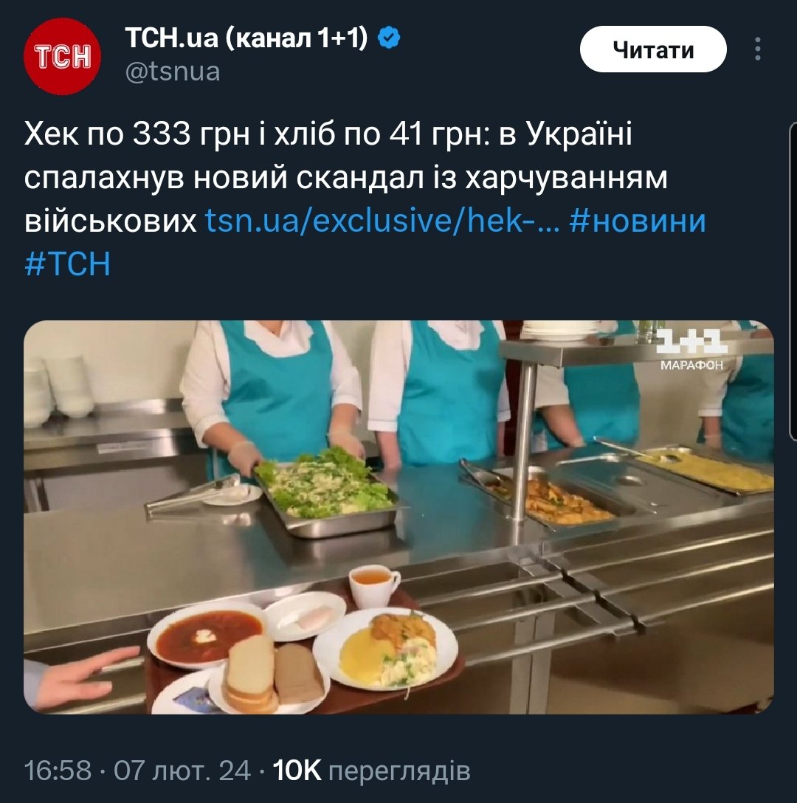Open the canteen photo attached to tweet
797x803 pixels.
click(x=398, y=517)
